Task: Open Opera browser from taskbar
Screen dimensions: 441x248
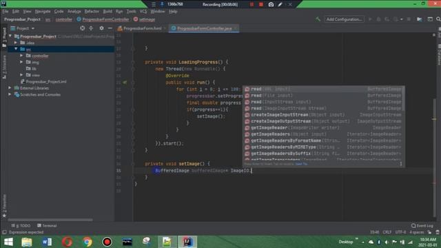Action: (67, 242)
